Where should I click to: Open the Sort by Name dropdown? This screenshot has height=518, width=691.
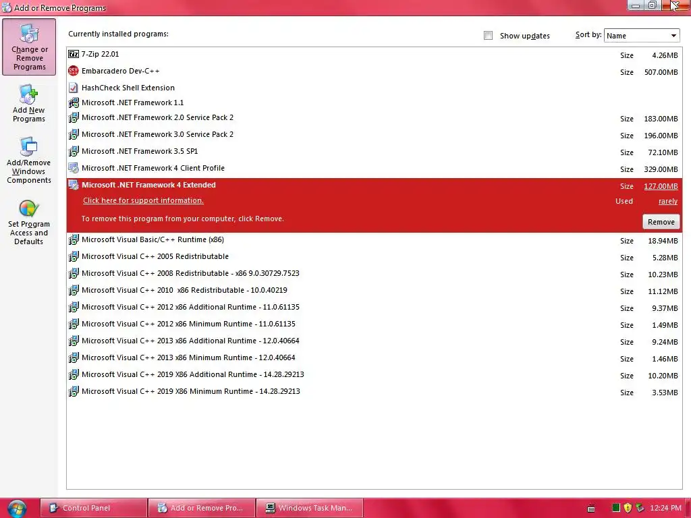point(642,36)
